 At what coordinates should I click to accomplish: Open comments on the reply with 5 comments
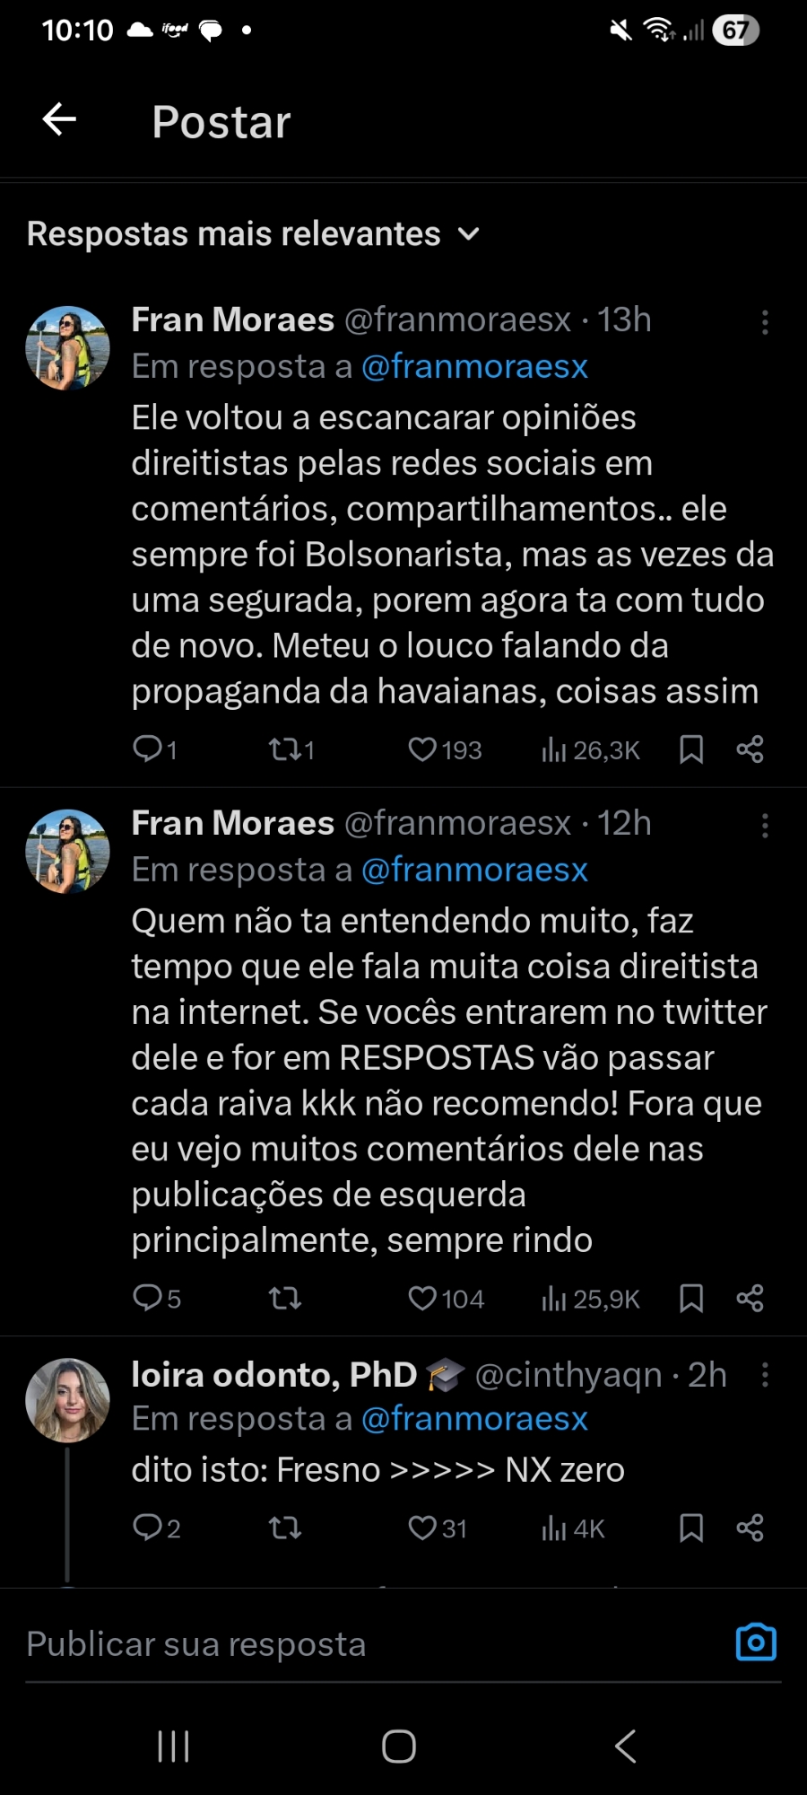coord(148,1299)
